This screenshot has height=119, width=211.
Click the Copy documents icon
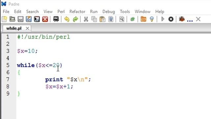(x=94, y=19)
